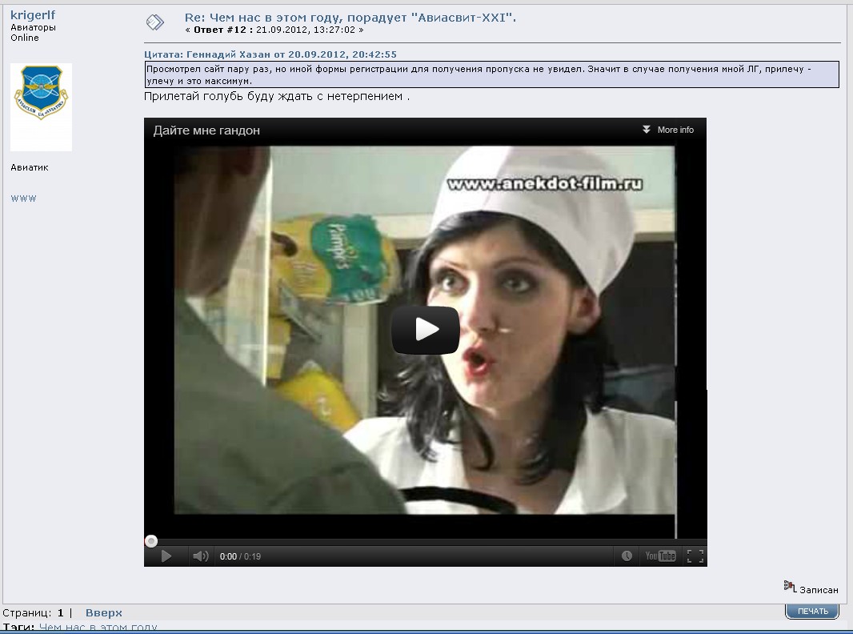Click the double chevron next to More info
853x634 pixels.
pyautogui.click(x=647, y=130)
